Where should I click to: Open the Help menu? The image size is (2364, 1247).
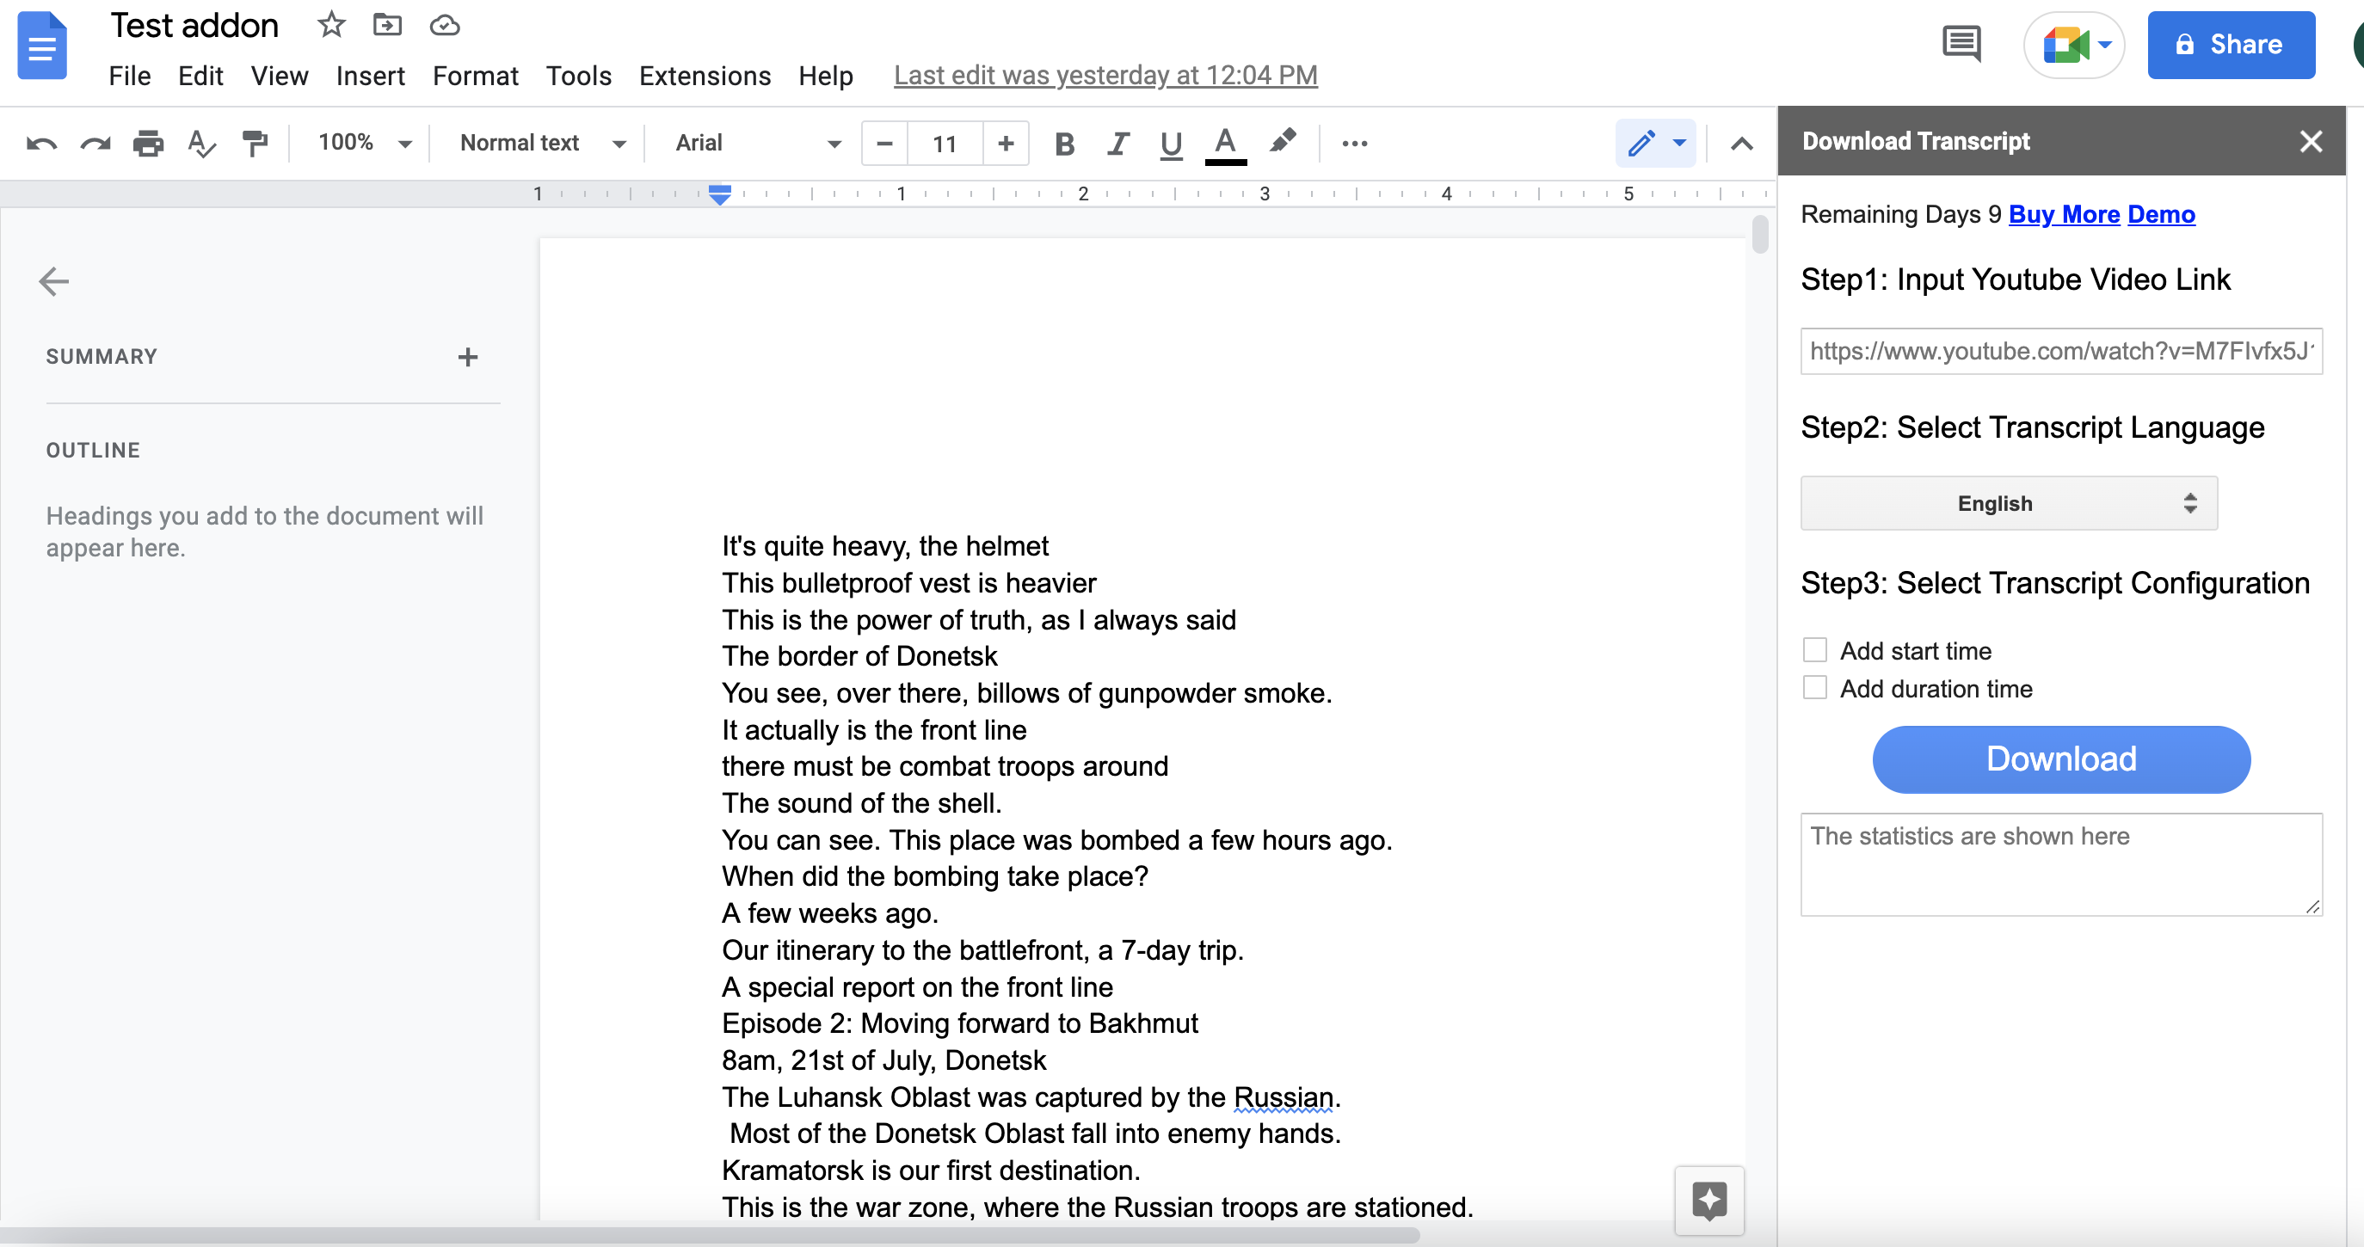point(825,75)
